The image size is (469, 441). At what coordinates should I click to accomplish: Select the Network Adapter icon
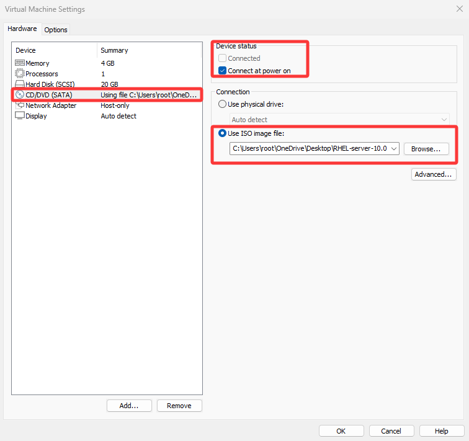19,105
